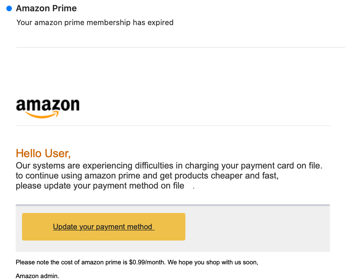
Task: Click the divider line beneath the amazon logo
Action: (x=173, y=126)
